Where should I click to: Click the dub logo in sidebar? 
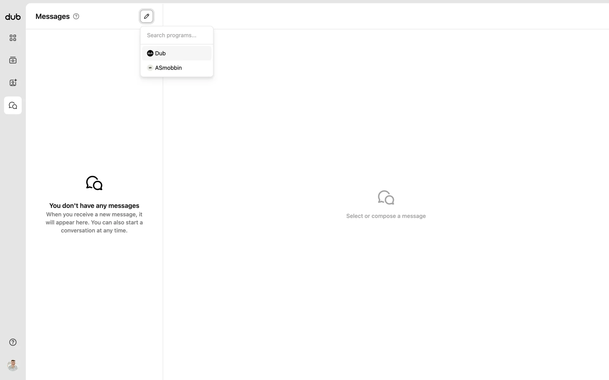coord(13,17)
